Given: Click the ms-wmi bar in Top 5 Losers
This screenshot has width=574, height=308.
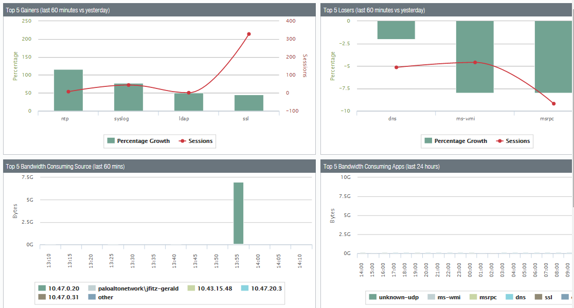Looking at the screenshot, I should [x=475, y=57].
